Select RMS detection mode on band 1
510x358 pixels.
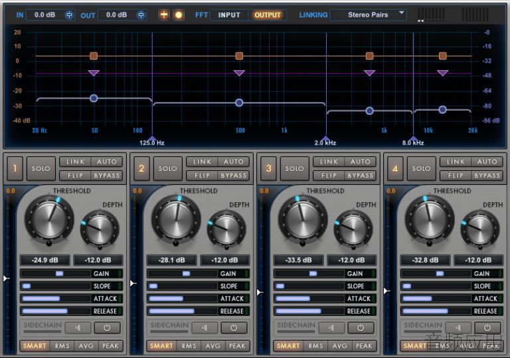[62, 346]
